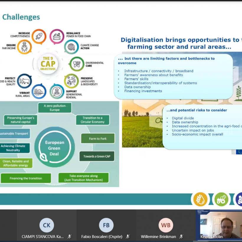This screenshot has width=242, height=242.
Task: Click the green tractor icon in slide footer
Action: click(x=221, y=199)
